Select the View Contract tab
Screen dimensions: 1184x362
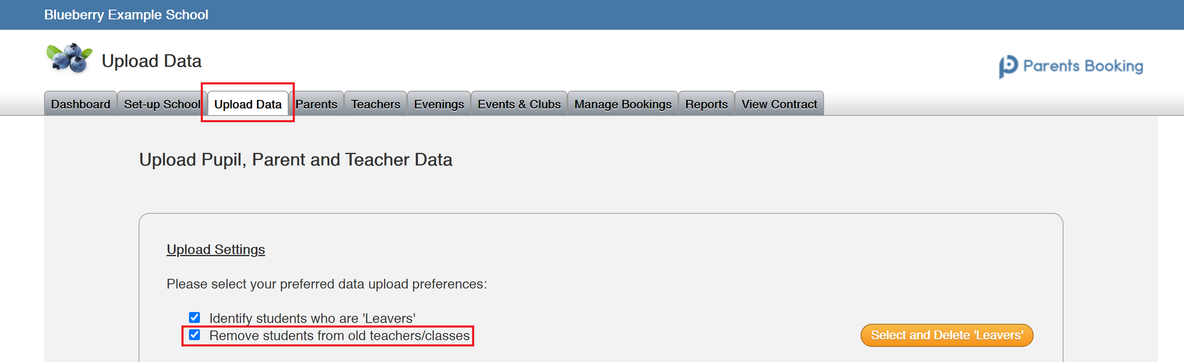tap(779, 104)
